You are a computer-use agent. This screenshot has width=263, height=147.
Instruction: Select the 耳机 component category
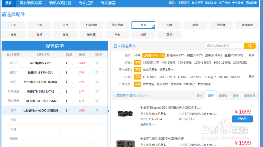click(x=169, y=35)
